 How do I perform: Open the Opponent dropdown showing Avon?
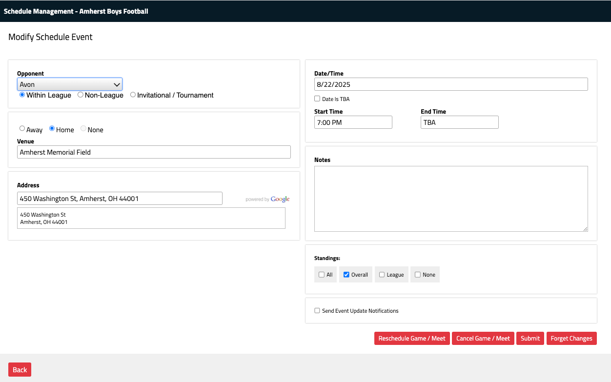(x=69, y=84)
